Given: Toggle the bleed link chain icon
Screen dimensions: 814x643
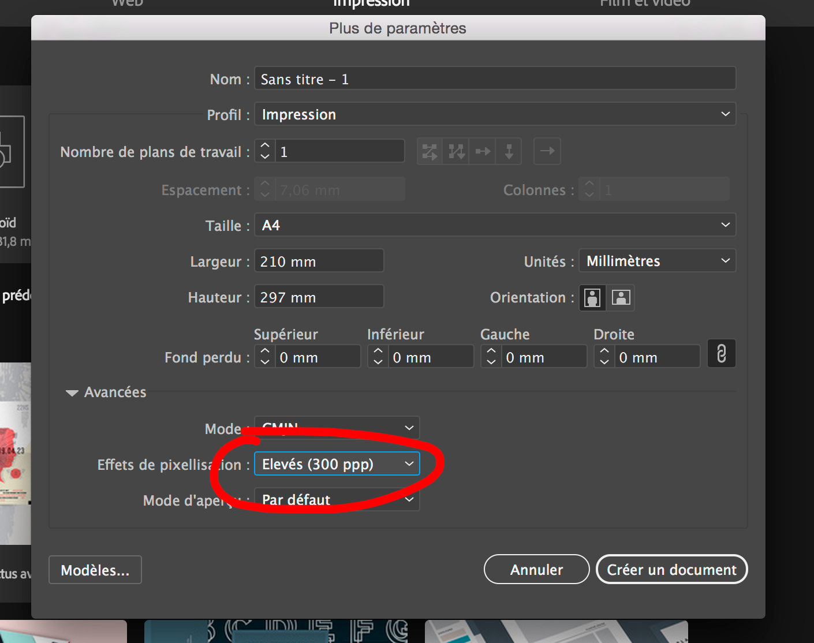Looking at the screenshot, I should coord(721,354).
